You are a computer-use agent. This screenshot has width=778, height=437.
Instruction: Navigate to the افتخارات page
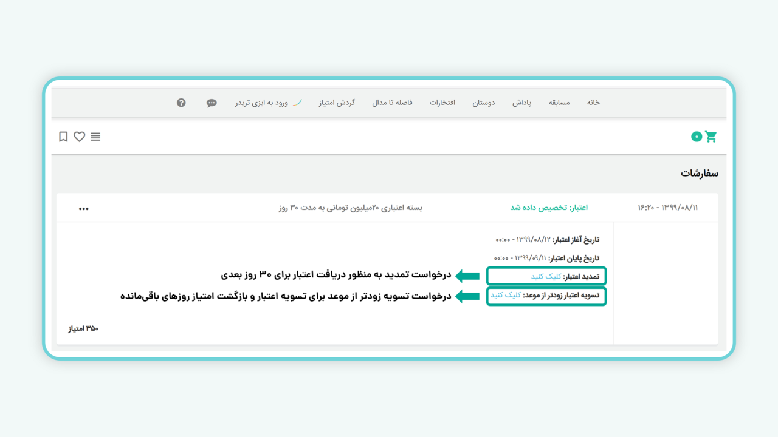click(x=442, y=103)
